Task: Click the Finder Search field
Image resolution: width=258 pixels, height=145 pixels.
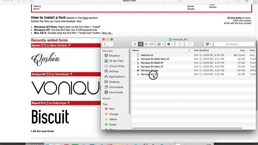Action: [235, 44]
